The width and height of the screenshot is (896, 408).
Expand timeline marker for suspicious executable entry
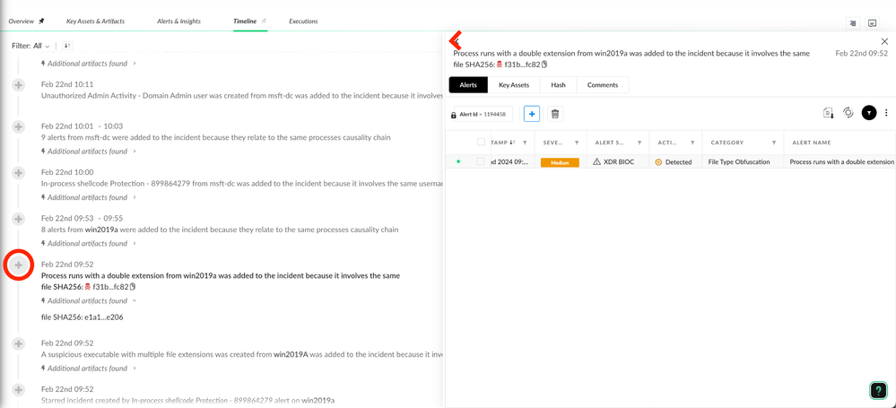click(18, 343)
